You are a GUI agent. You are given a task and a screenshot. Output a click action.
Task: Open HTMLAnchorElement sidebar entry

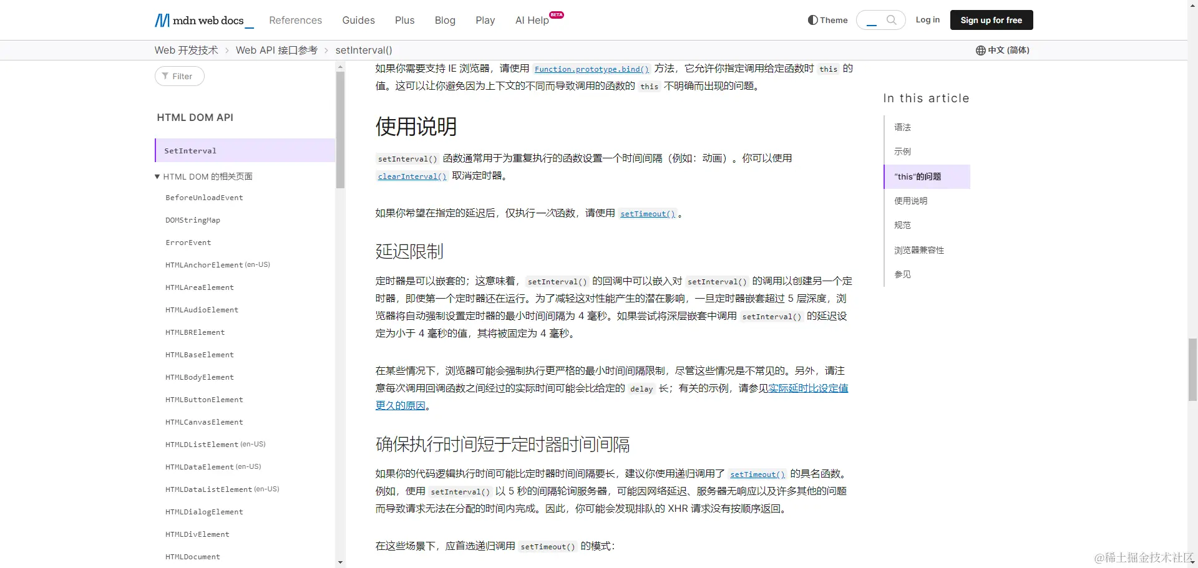click(204, 265)
